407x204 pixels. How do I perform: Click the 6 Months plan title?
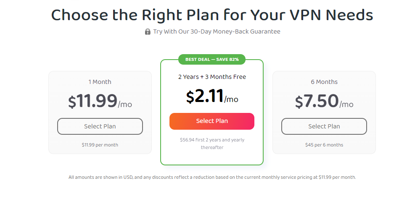pyautogui.click(x=324, y=82)
